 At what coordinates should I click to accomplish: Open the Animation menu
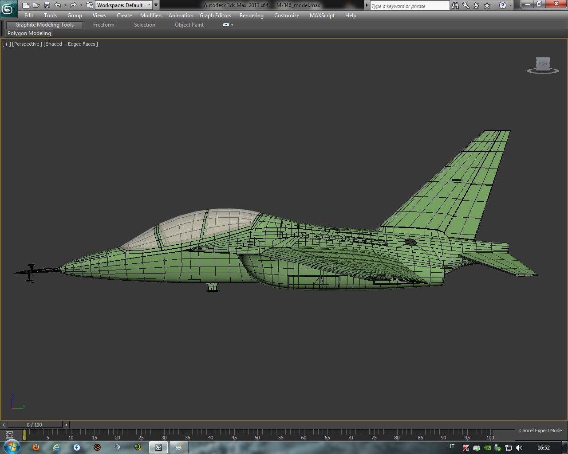tap(181, 16)
